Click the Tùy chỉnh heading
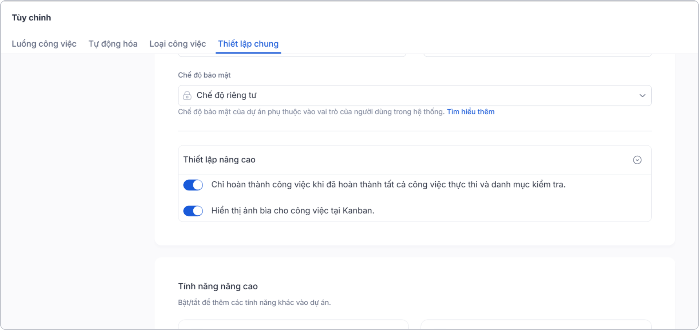The width and height of the screenshot is (699, 330). pyautogui.click(x=31, y=17)
